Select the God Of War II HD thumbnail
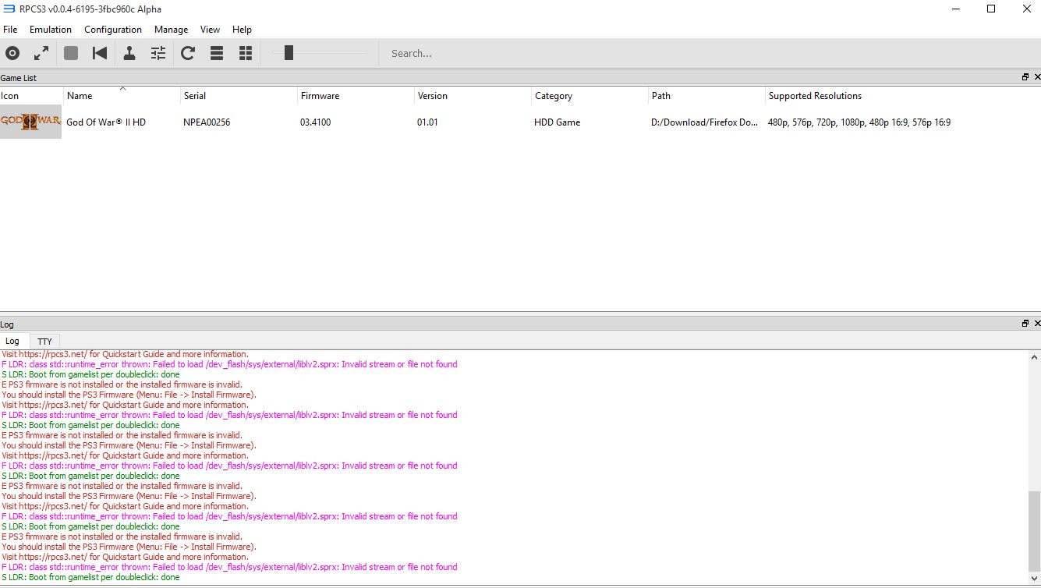This screenshot has width=1041, height=588. coord(30,122)
